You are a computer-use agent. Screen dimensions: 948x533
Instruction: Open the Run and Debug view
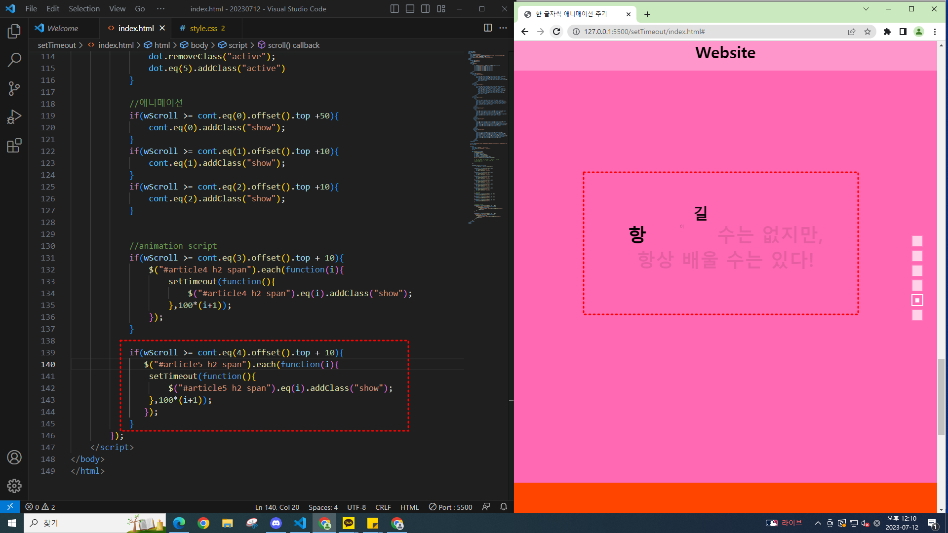[x=14, y=117]
